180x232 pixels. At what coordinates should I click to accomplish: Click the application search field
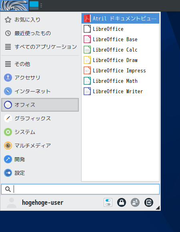(x=80, y=189)
